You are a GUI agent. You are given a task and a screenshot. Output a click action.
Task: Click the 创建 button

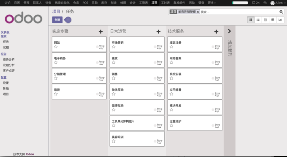pyautogui.click(x=57, y=20)
